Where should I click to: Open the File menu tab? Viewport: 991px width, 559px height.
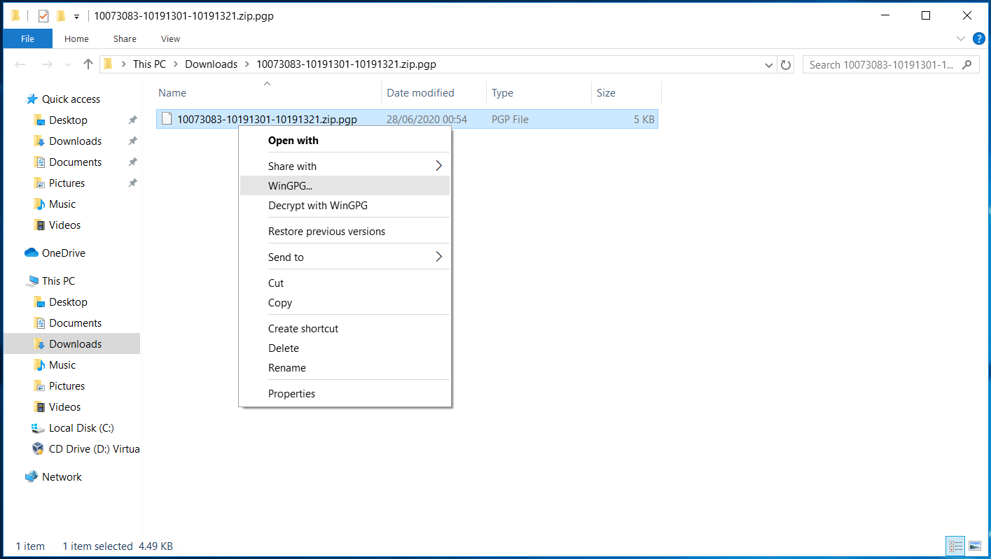(27, 39)
